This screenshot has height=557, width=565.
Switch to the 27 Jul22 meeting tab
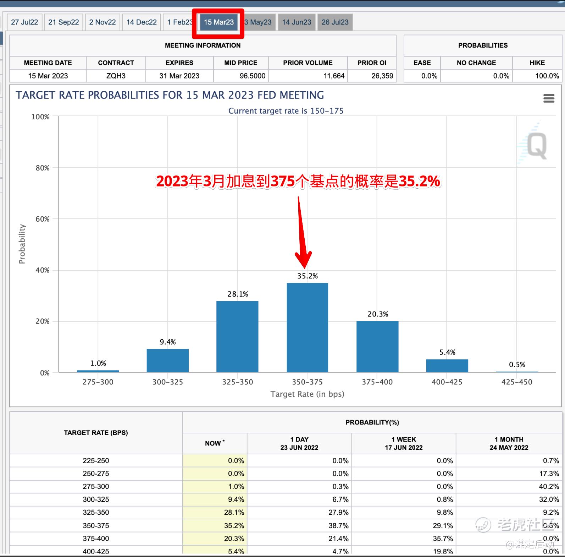click(x=24, y=22)
